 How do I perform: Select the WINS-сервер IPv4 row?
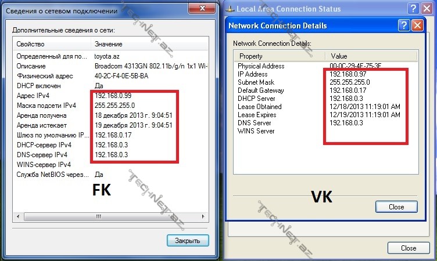[x=111, y=165]
